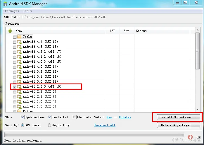204x145 pixels.
Task: Click the green Android robot header icon
Action: click(10, 31)
